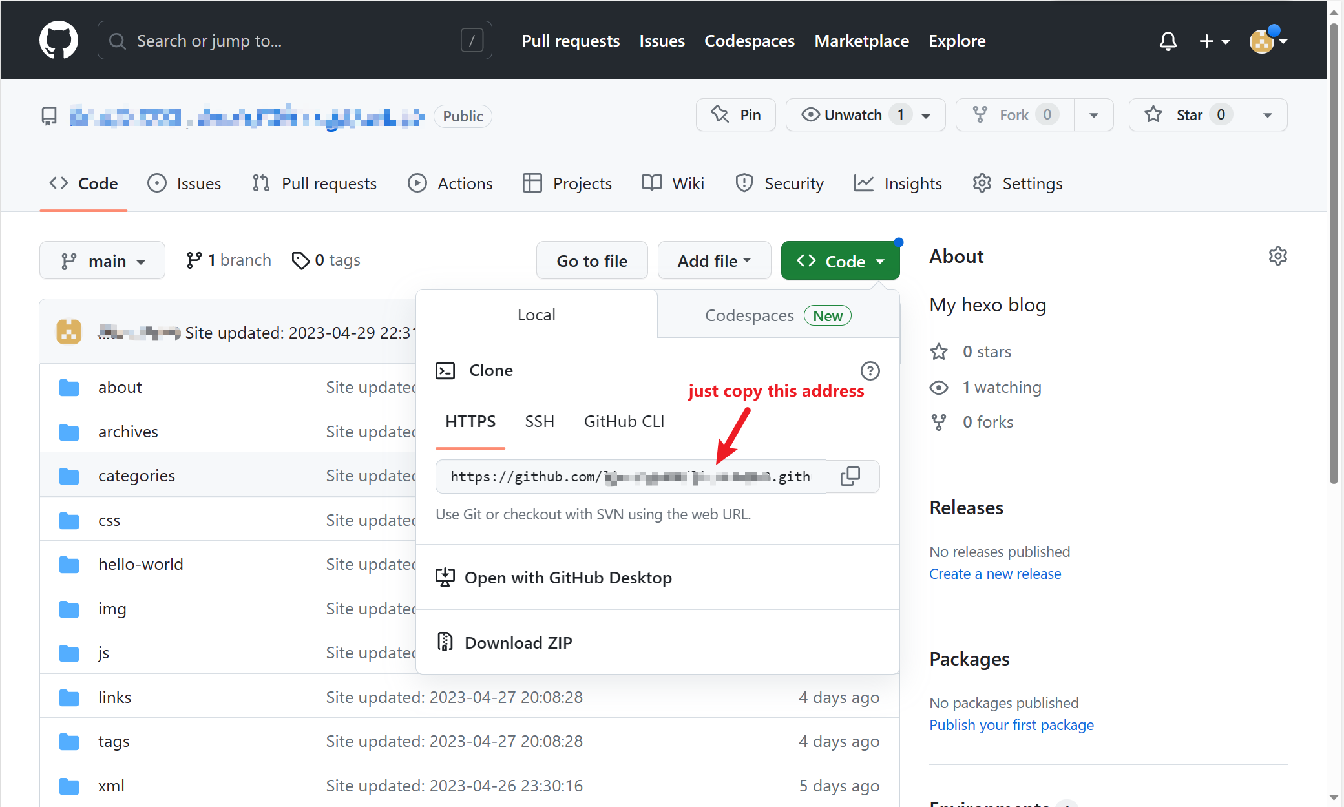Select the GitHub CLI option
The image size is (1344, 807).
[623, 421]
